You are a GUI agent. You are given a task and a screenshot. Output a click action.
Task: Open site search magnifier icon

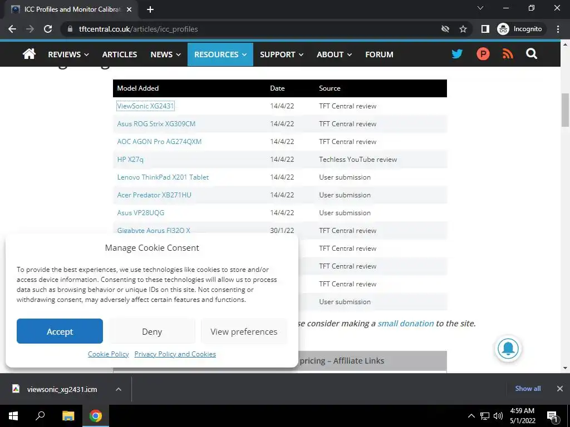532,54
